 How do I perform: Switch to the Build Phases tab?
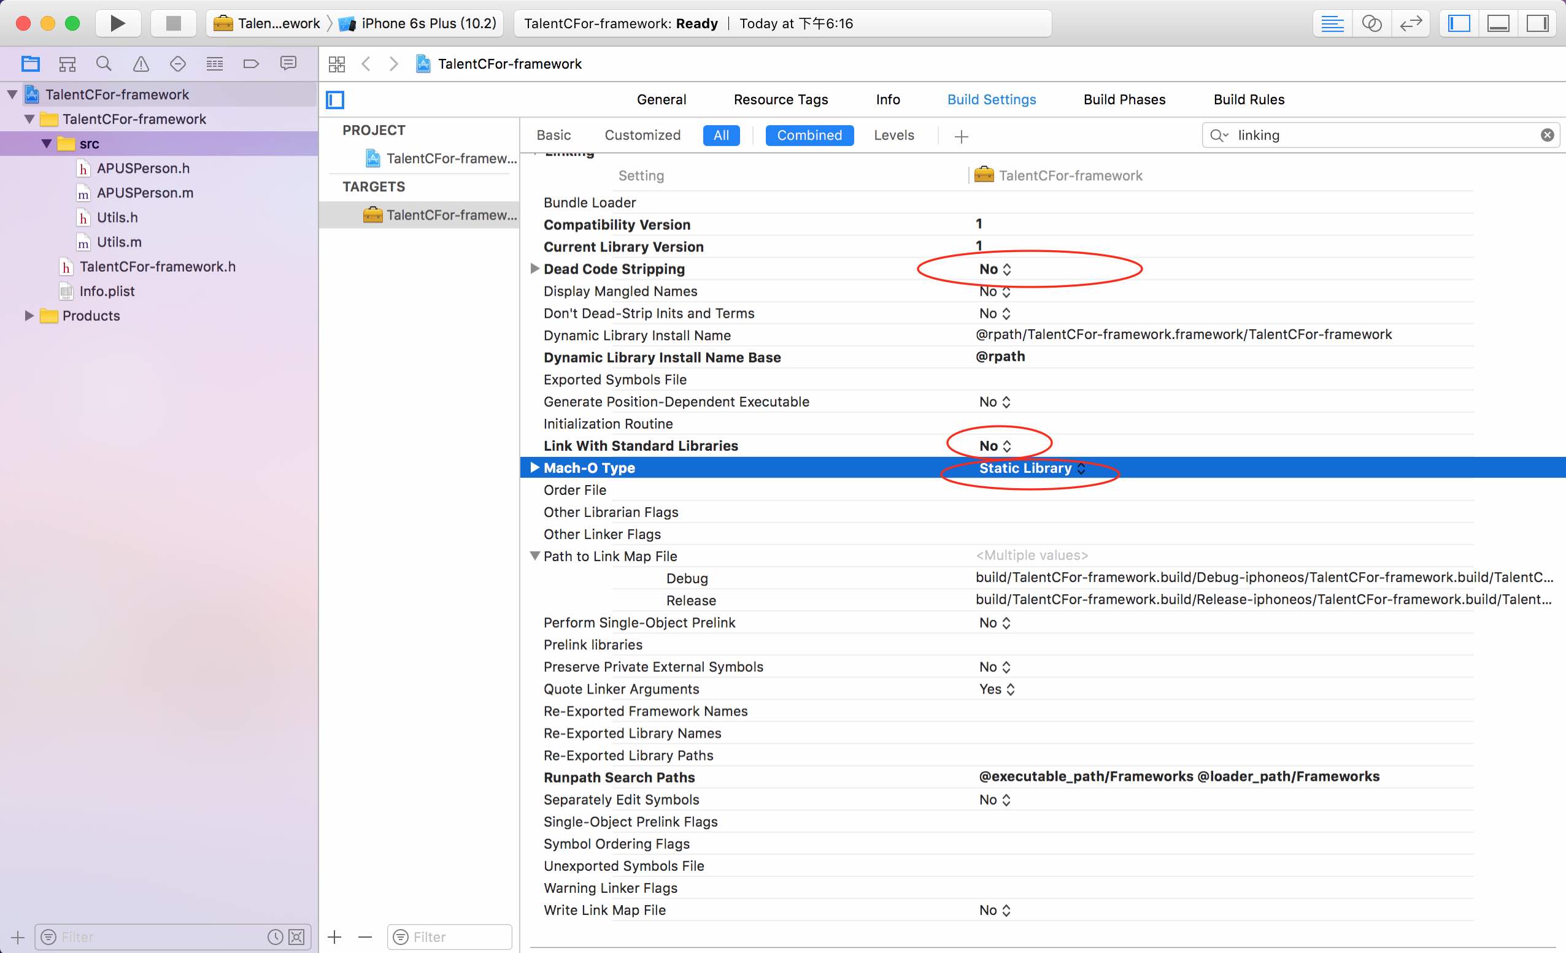(x=1124, y=100)
